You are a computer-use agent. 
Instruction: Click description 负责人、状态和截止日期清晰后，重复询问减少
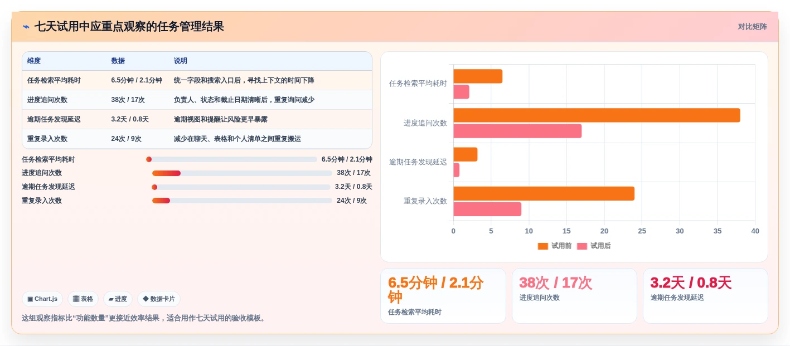click(x=244, y=100)
